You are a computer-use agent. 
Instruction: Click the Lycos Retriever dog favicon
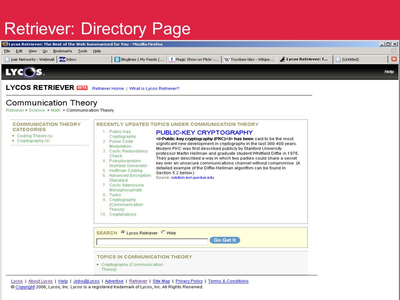pos(282,59)
